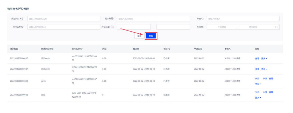This screenshot has height=113, width=293.
Task: Click the 查询 search button
Action: click(x=151, y=36)
